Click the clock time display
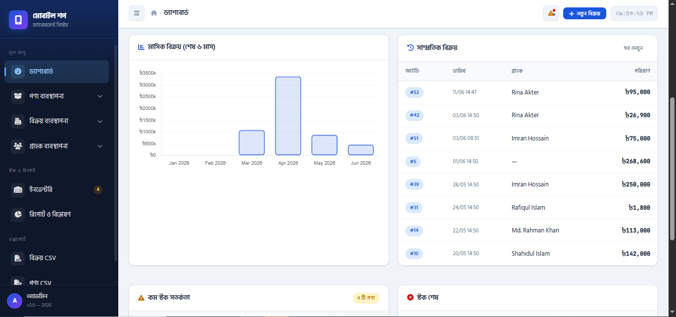This screenshot has height=317, width=676. pyautogui.click(x=634, y=13)
